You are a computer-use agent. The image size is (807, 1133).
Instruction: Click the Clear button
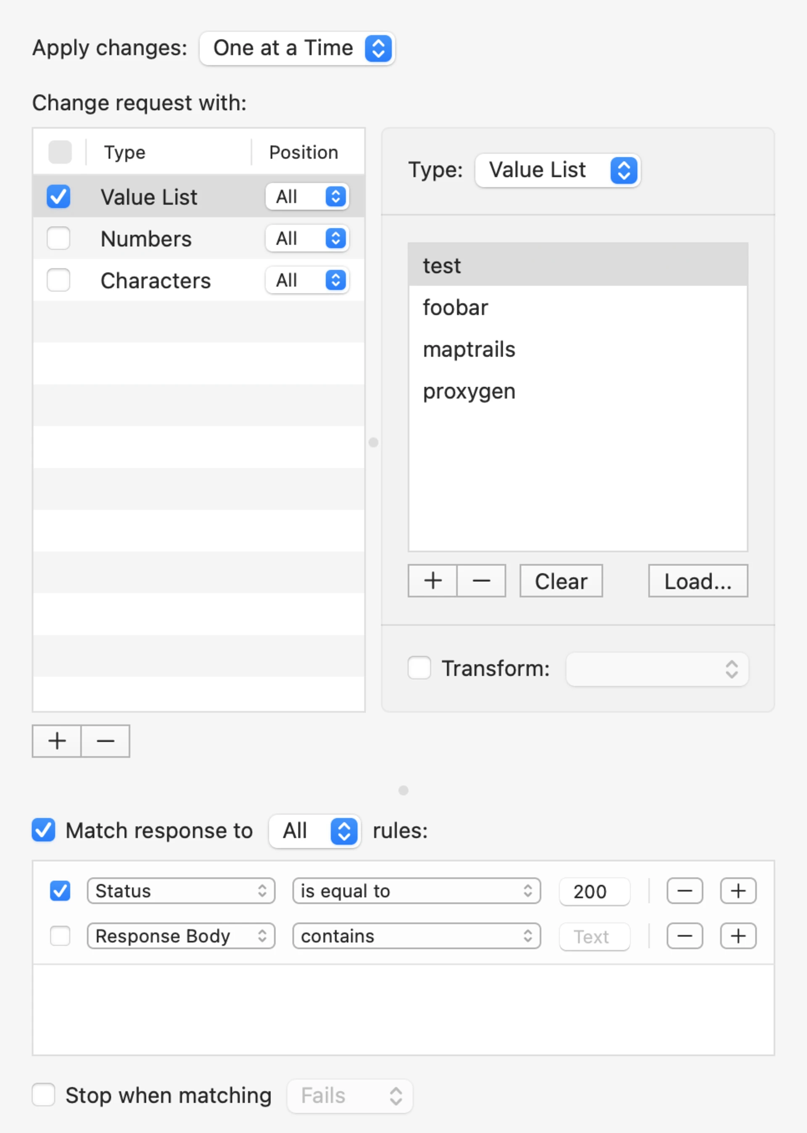561,581
